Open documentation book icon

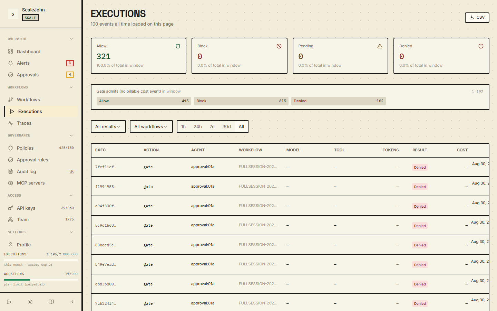[x=51, y=302]
